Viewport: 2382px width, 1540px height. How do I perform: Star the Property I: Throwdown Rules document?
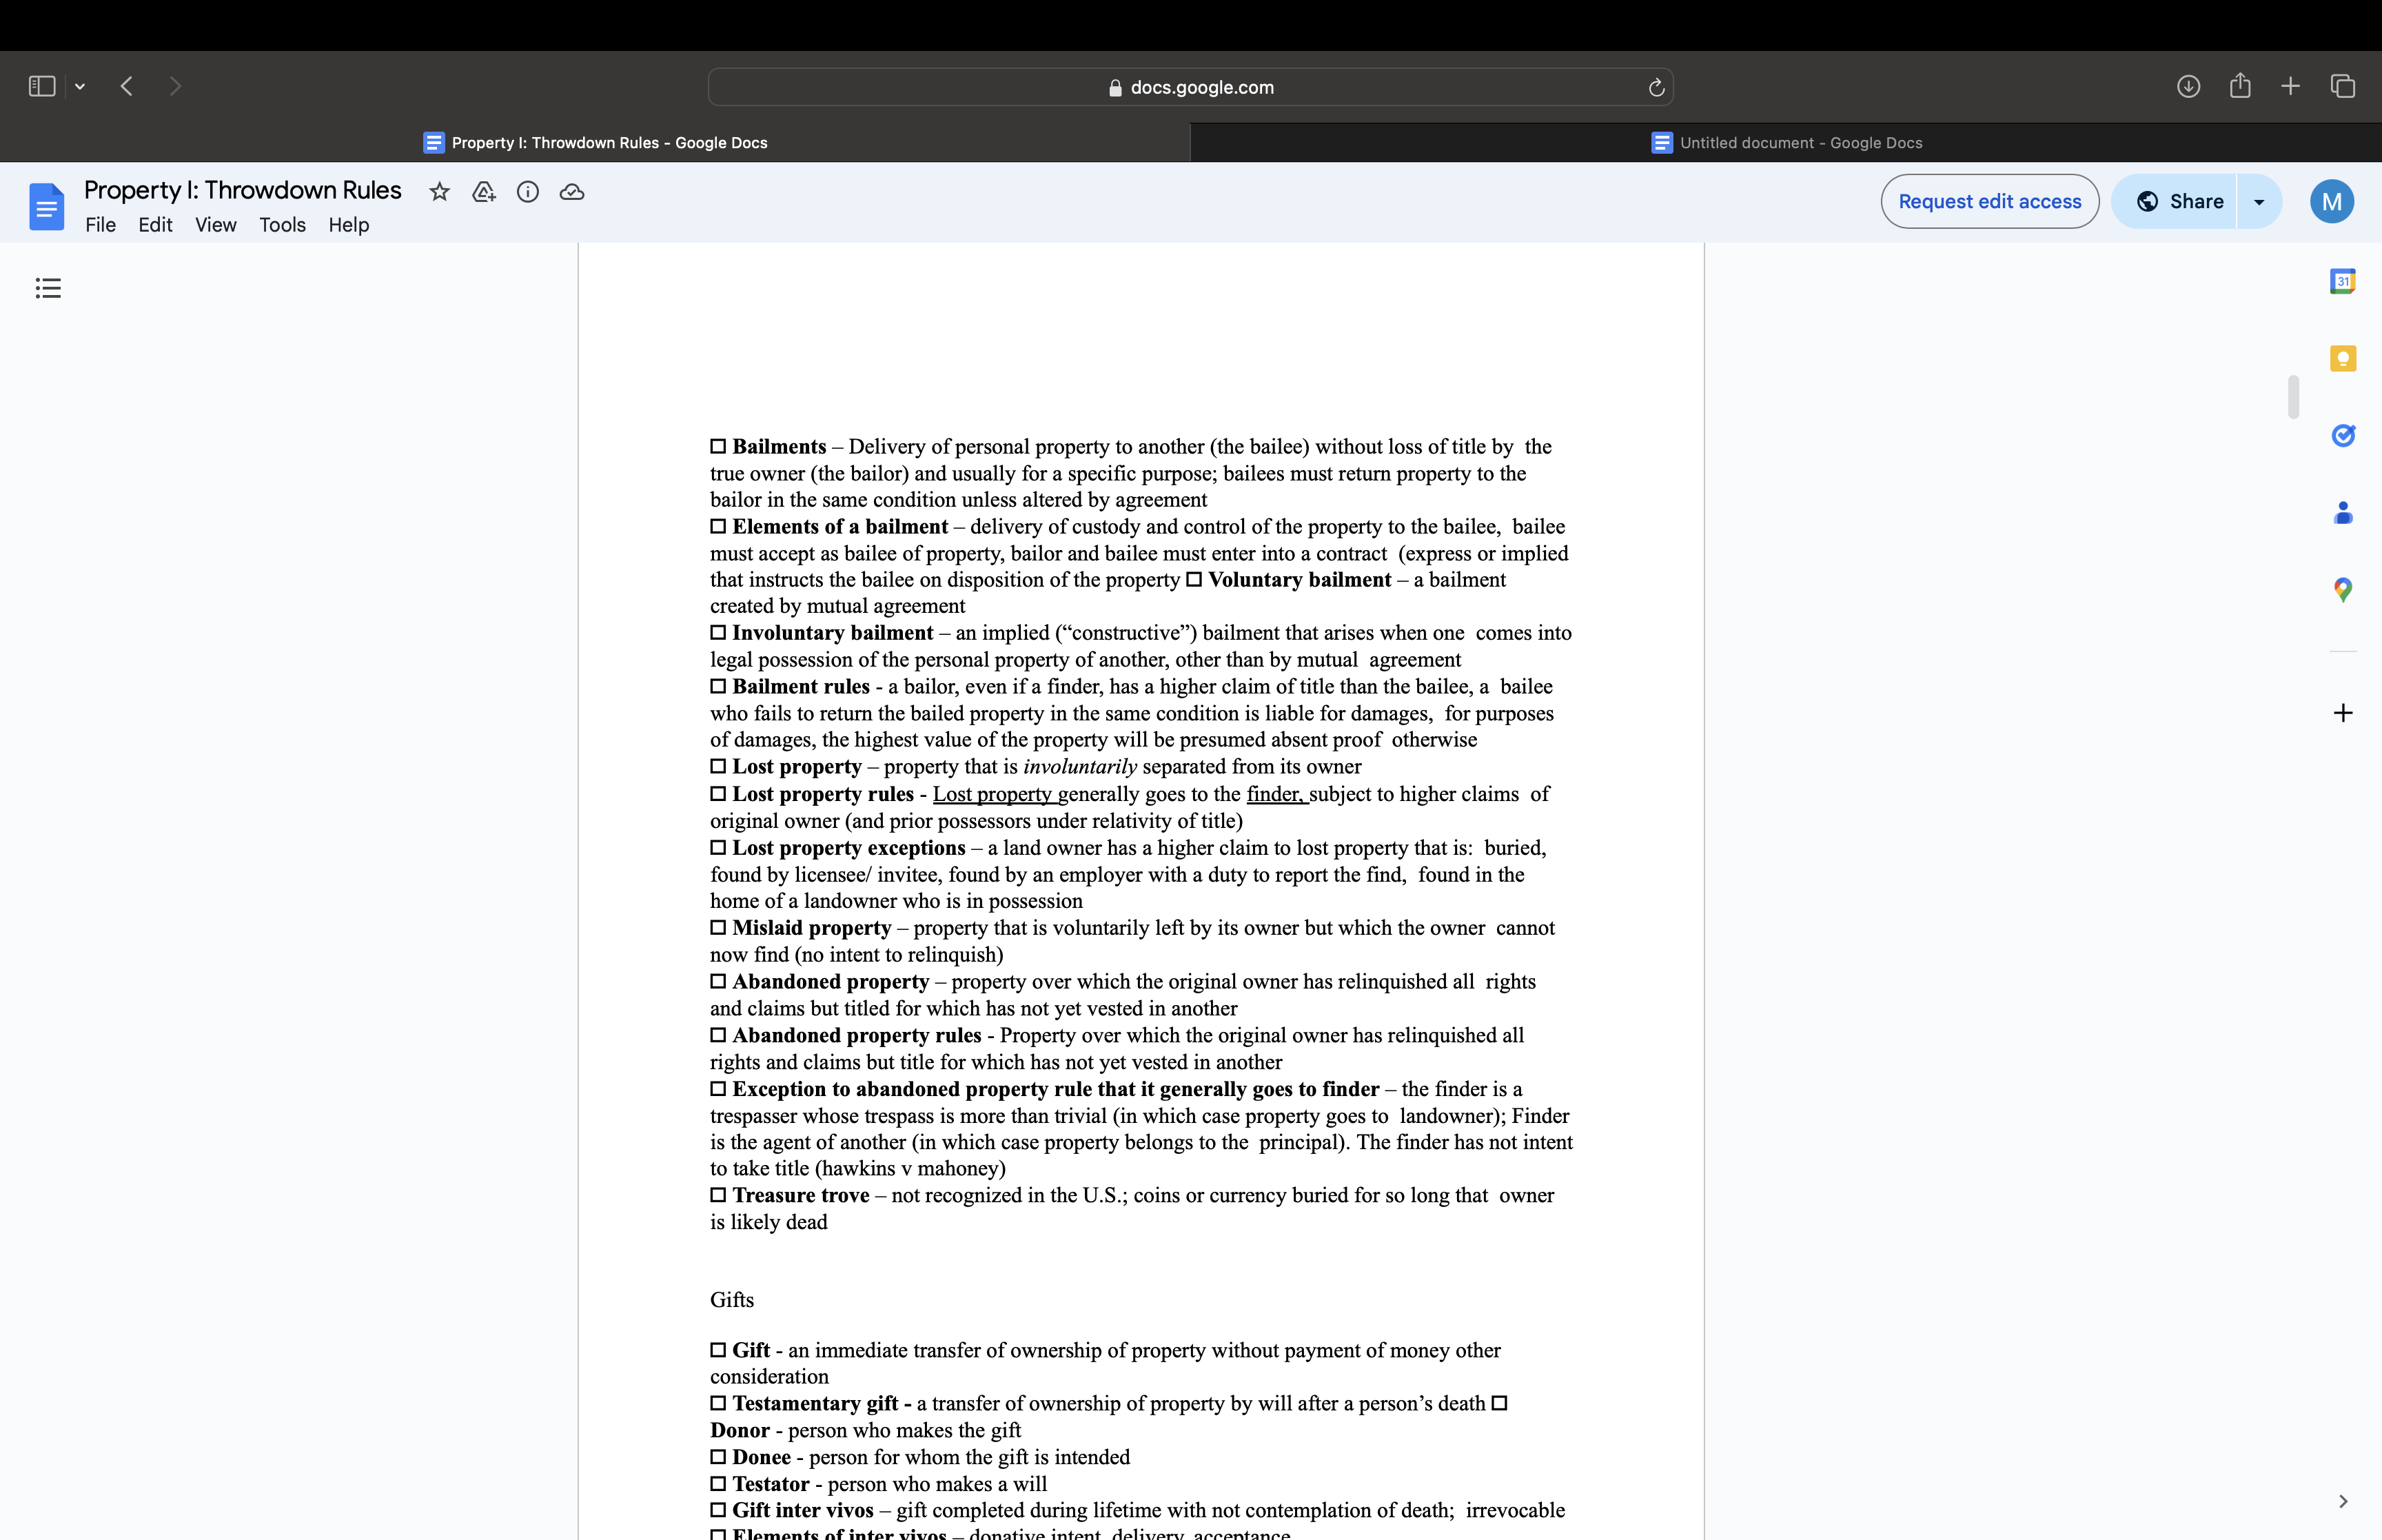click(440, 192)
